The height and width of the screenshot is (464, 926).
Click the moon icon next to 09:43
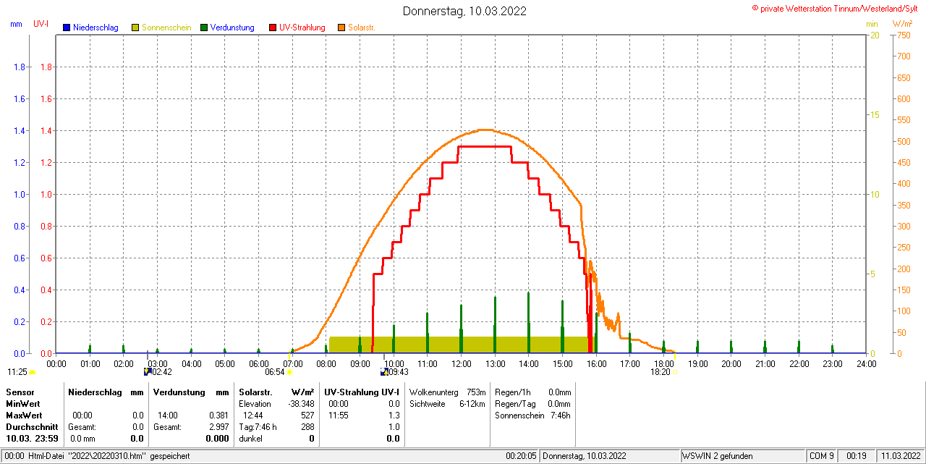tap(384, 372)
